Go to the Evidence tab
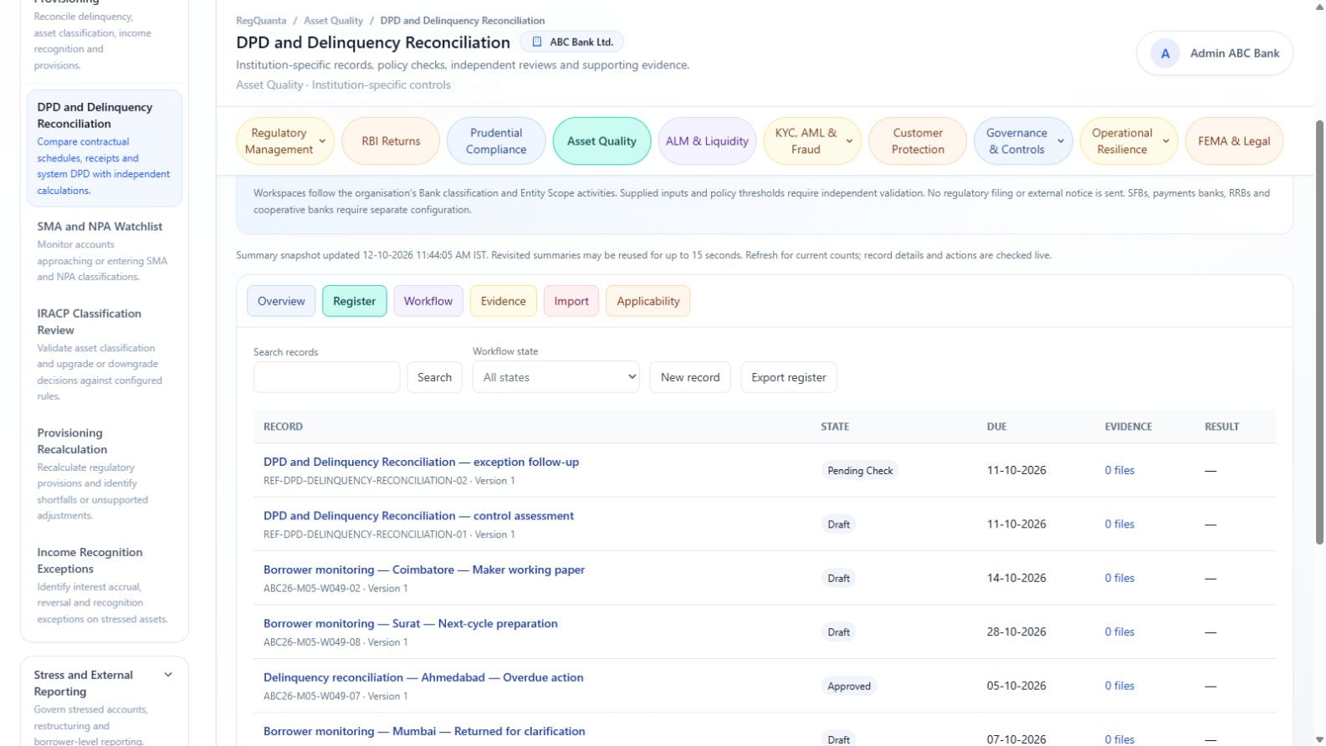Image resolution: width=1326 pixels, height=746 pixels. 504,301
